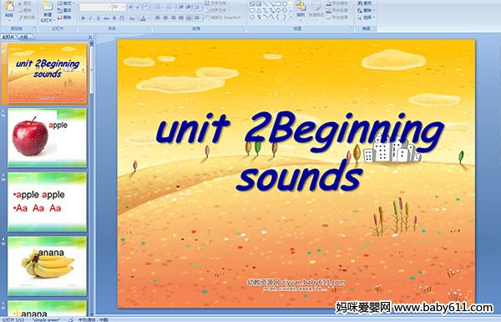Click the Find binoculars icon

click(x=360, y=3)
